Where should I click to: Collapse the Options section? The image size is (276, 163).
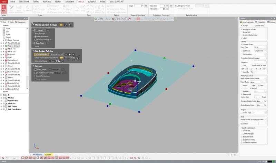pos(33,66)
